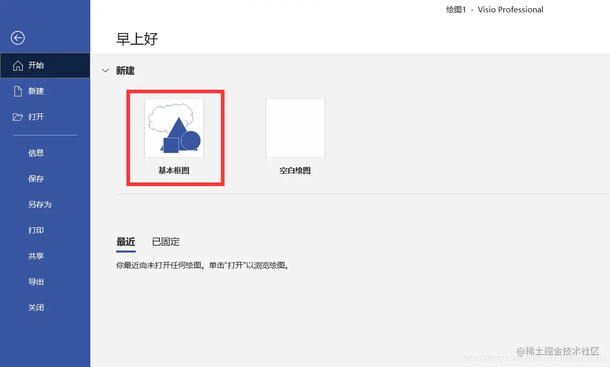The image size is (610, 367).
Task: Select 保存 in the sidebar
Action: [x=36, y=179]
